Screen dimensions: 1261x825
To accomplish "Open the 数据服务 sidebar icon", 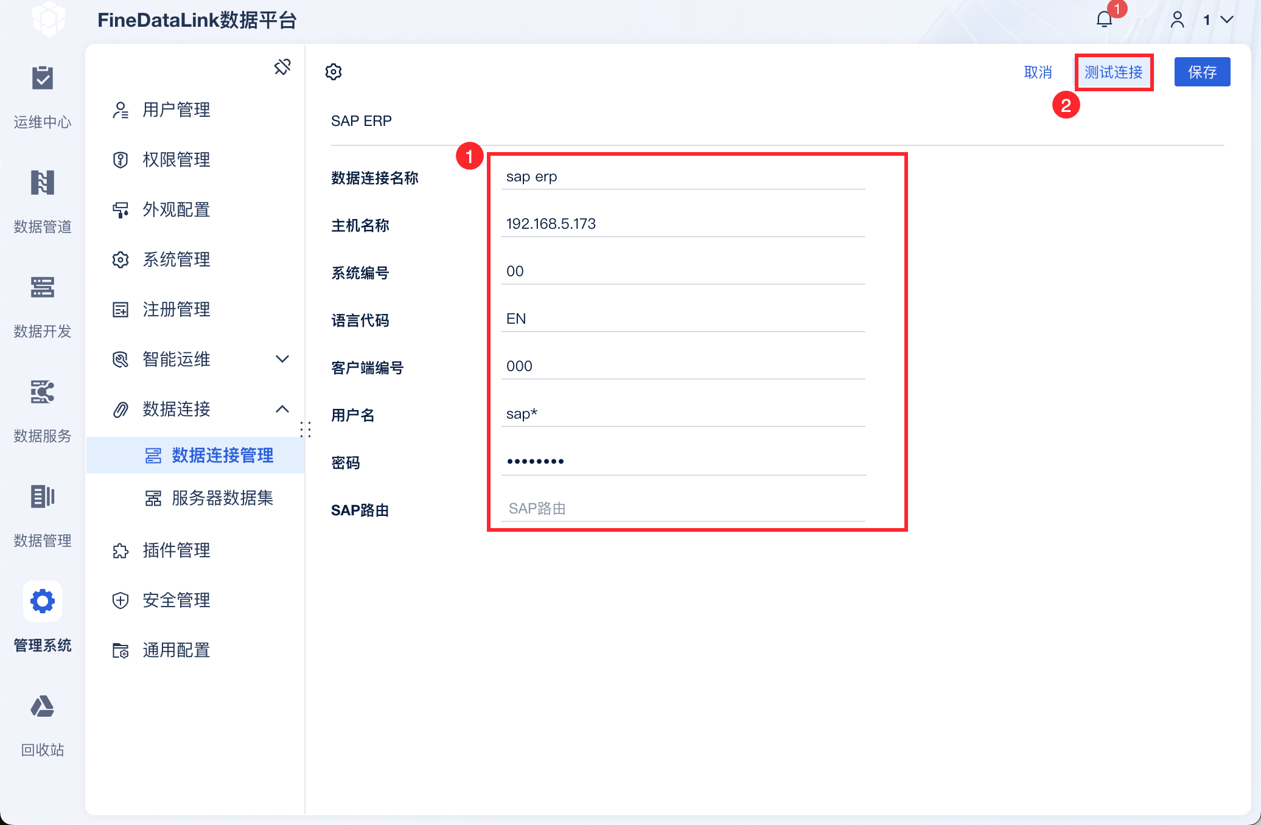I will tap(43, 392).
